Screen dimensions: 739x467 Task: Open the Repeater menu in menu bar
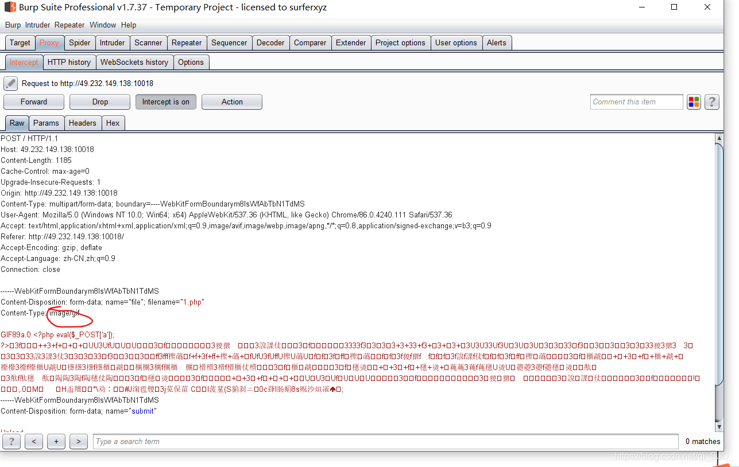[x=69, y=25]
